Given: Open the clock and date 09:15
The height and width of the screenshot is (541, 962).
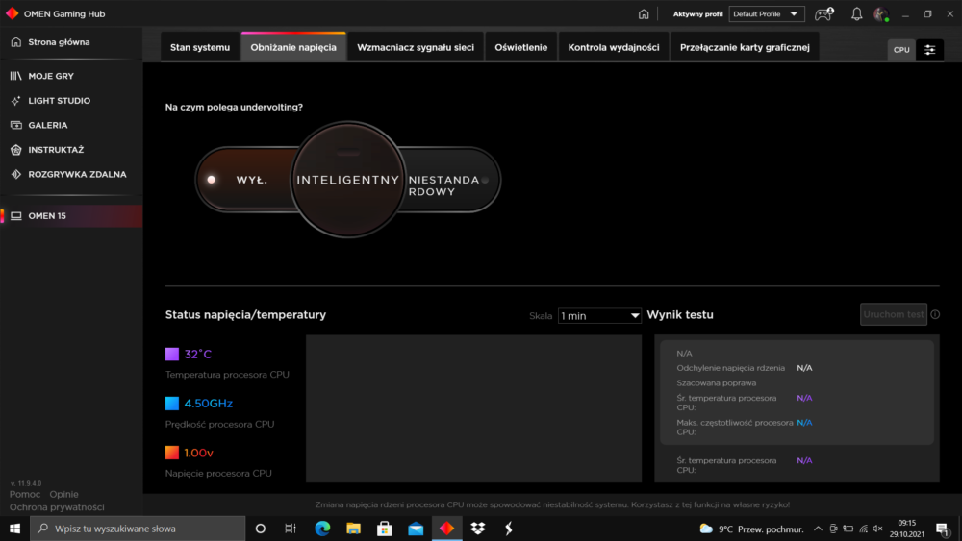Looking at the screenshot, I should coord(907,529).
